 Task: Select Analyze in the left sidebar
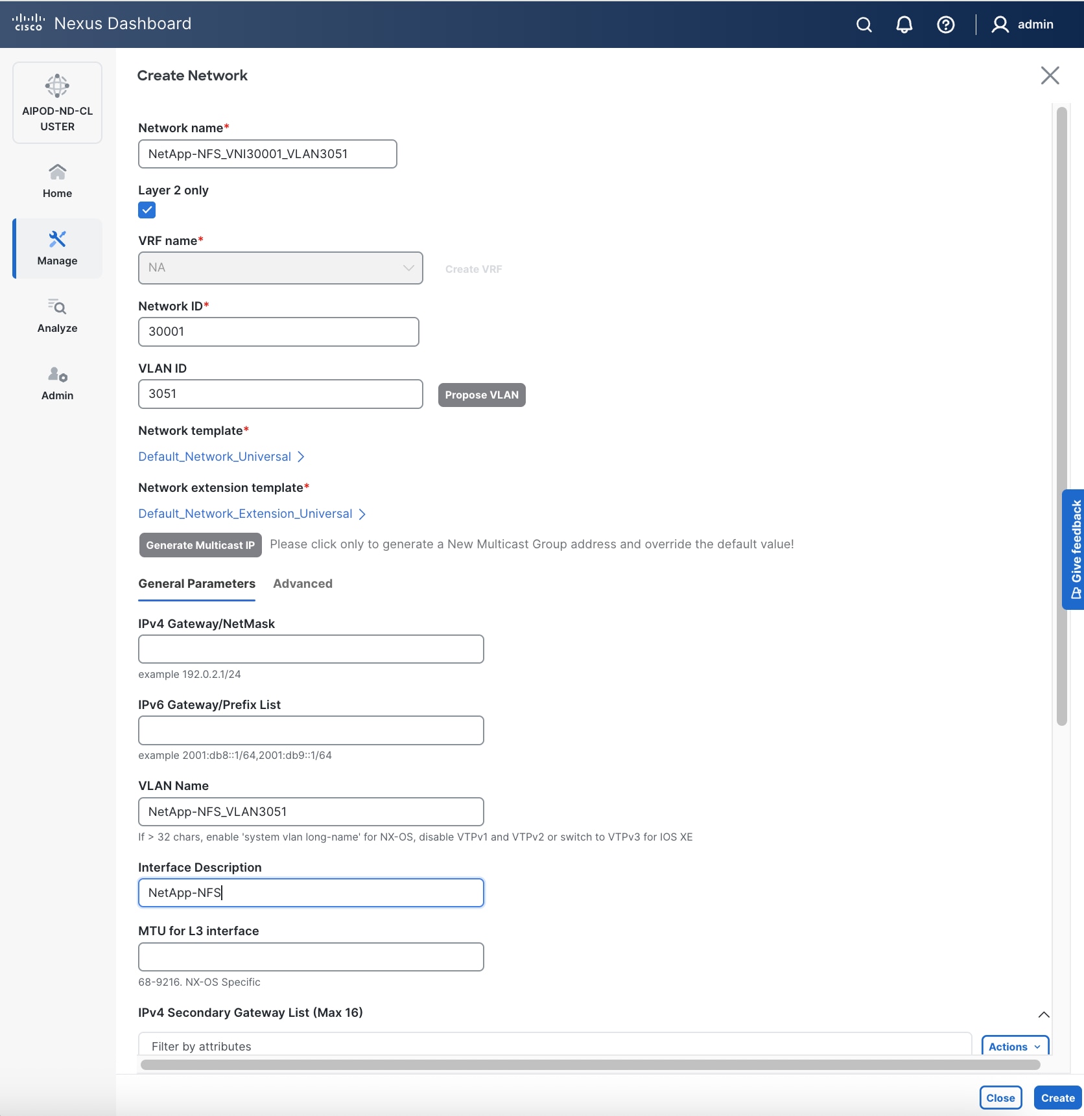click(57, 316)
